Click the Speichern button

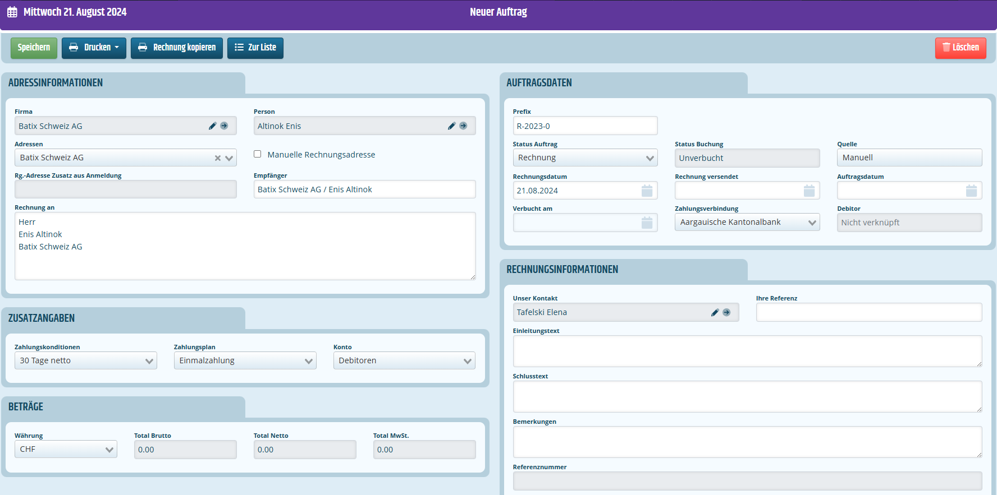pyautogui.click(x=34, y=48)
